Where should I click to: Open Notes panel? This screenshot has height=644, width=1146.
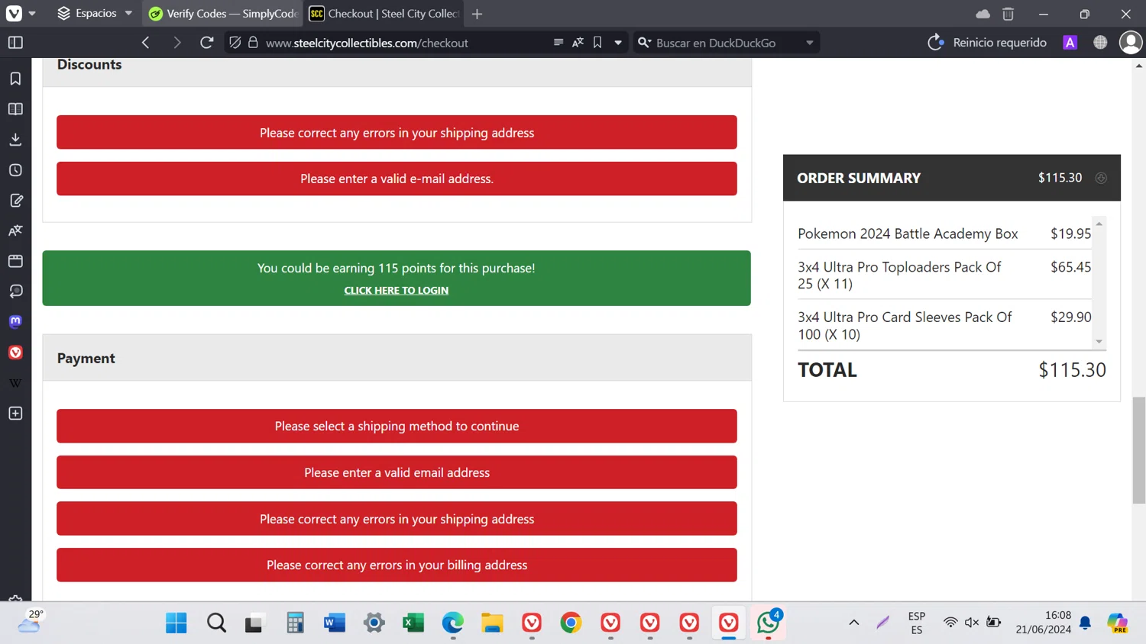(15, 201)
